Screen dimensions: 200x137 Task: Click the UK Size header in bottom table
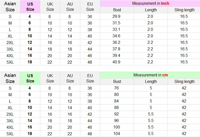tap(50, 78)
